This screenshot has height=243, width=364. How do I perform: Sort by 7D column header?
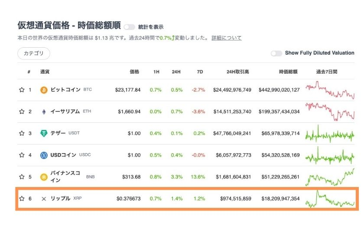[x=200, y=72]
